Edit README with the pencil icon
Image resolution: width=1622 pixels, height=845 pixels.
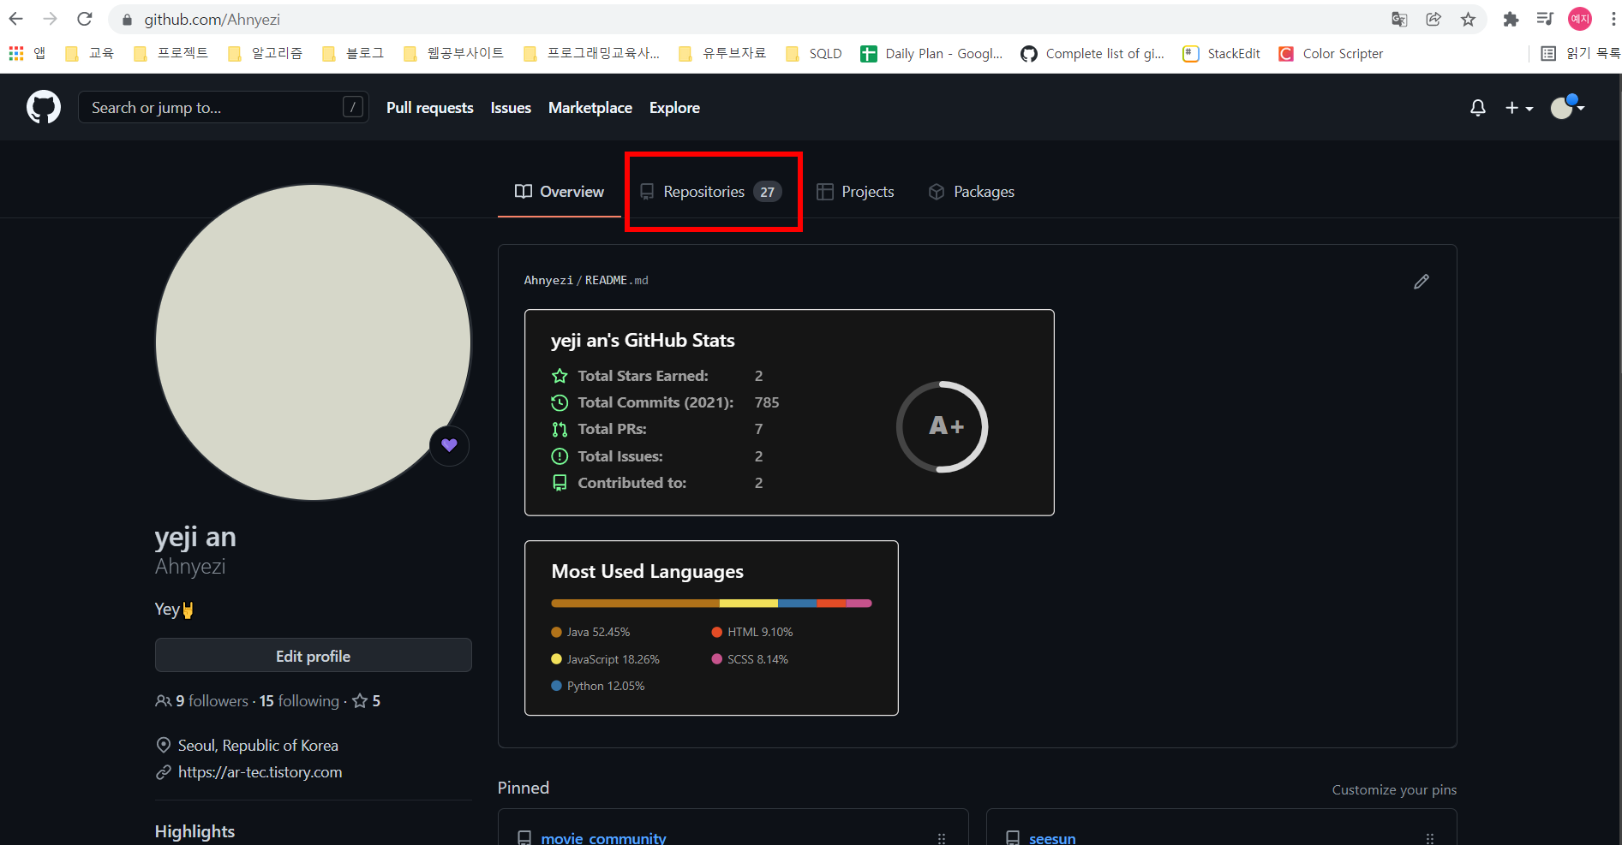pos(1421,281)
